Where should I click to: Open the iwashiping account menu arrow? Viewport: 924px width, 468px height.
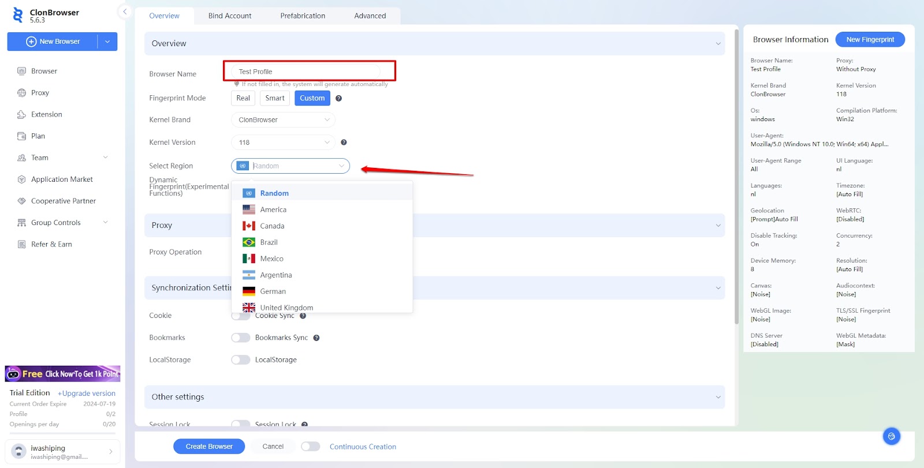111,452
